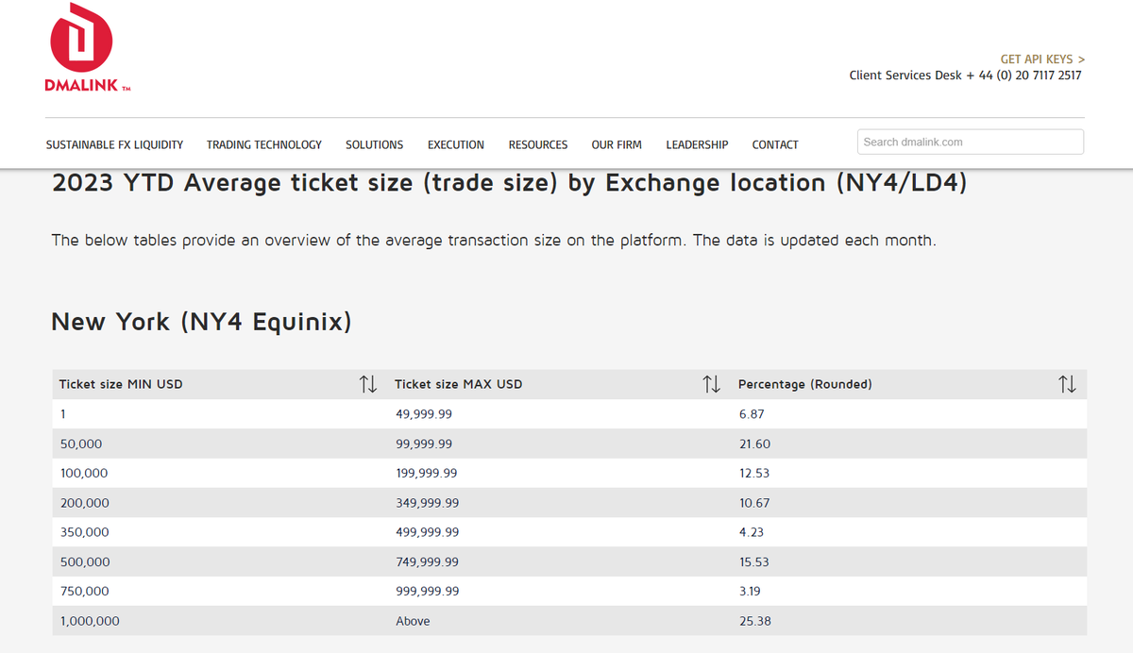Select the 15.53 percentage cell
The image size is (1133, 653).
909,561
